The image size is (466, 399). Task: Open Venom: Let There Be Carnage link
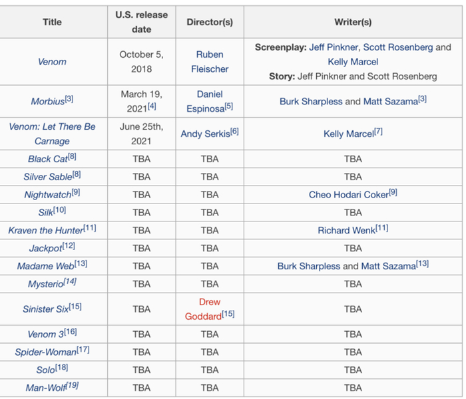[52, 134]
